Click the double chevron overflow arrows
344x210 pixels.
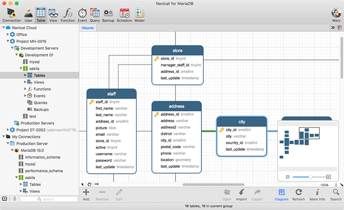point(333,27)
